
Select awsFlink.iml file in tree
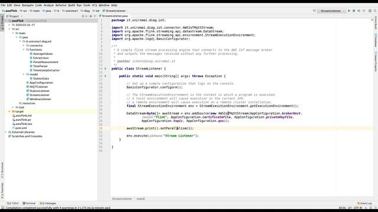click(24, 115)
